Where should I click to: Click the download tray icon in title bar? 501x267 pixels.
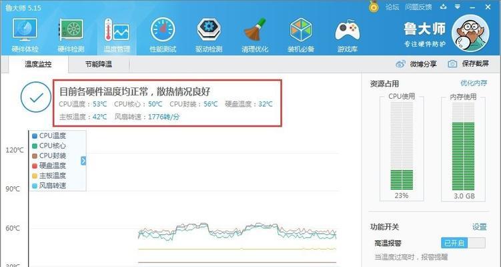[443, 7]
